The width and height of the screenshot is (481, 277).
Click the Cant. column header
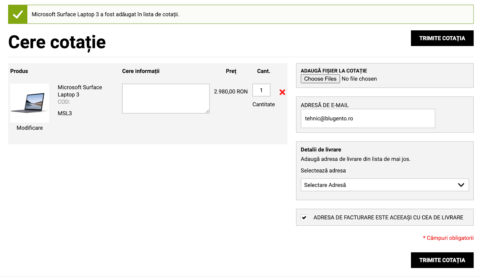tap(264, 71)
